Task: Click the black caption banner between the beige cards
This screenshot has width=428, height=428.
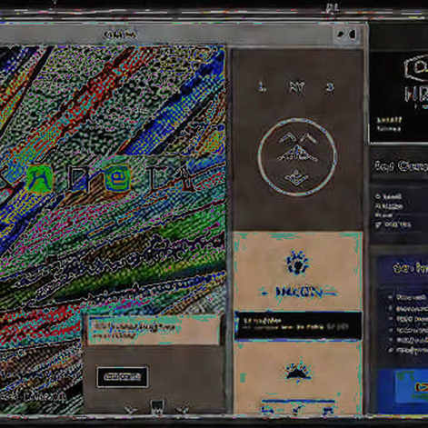Action: (x=298, y=325)
